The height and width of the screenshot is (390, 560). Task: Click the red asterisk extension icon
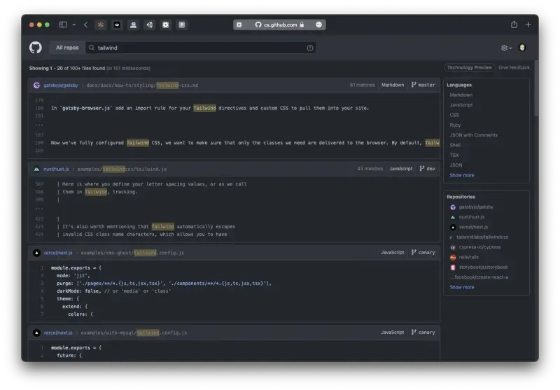click(101, 25)
